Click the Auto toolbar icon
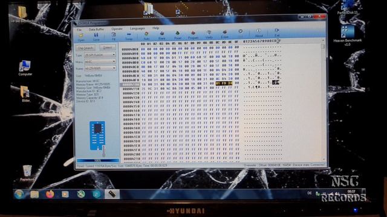The width and height of the screenshot is (387, 217). 146,36
